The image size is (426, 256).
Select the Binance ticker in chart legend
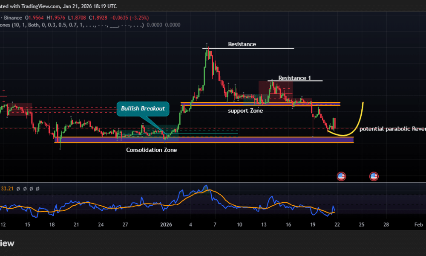(14, 17)
